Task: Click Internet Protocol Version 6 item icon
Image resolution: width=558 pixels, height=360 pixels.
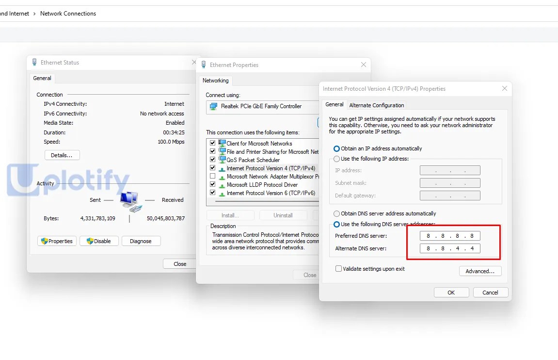Action: [222, 194]
